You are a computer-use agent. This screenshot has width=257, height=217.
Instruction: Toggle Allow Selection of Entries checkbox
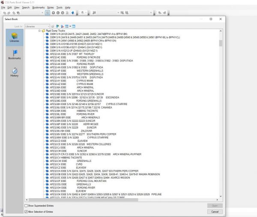(x=26, y=211)
